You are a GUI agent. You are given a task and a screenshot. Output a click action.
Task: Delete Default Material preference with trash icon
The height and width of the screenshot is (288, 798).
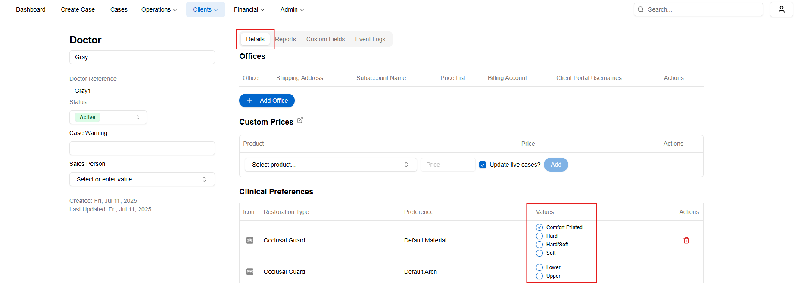(x=686, y=240)
